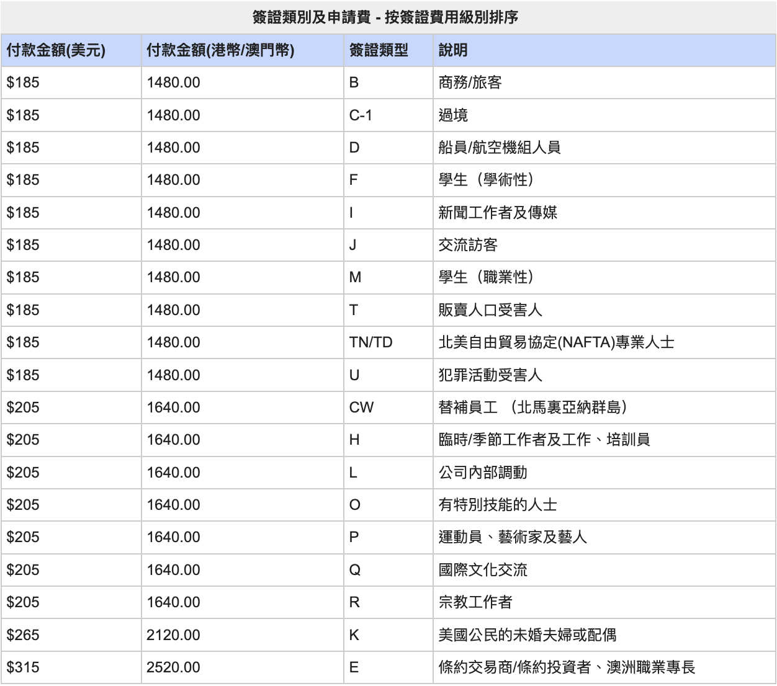Image resolution: width=777 pixels, height=686 pixels.
Task: Select the C-1 visa type cell
Action: tap(361, 115)
